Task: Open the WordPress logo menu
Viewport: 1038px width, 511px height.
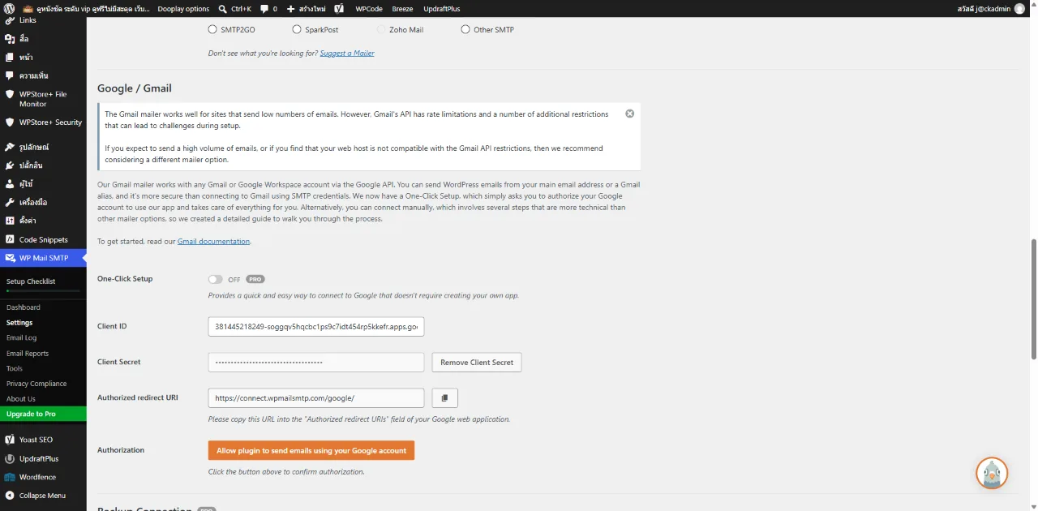Action: (x=9, y=8)
